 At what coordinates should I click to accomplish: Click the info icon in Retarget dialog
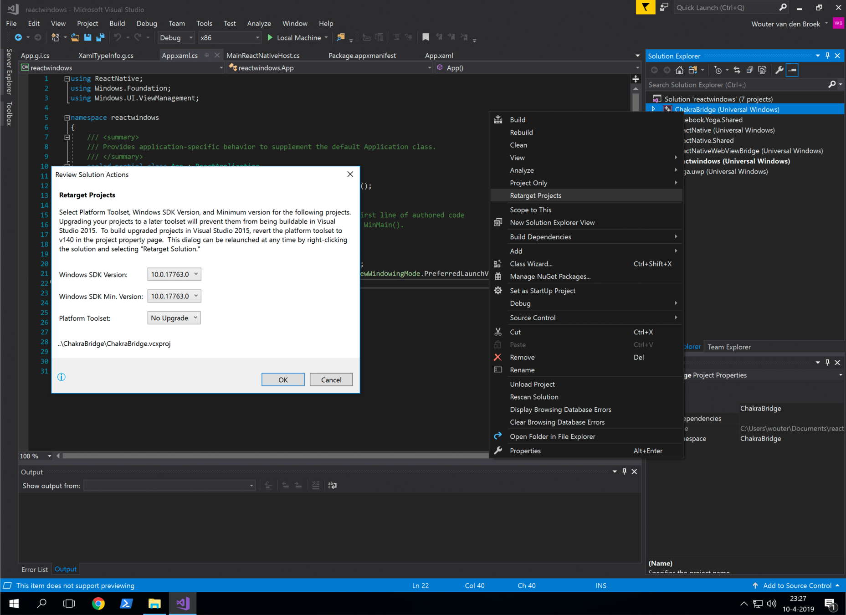coord(62,377)
